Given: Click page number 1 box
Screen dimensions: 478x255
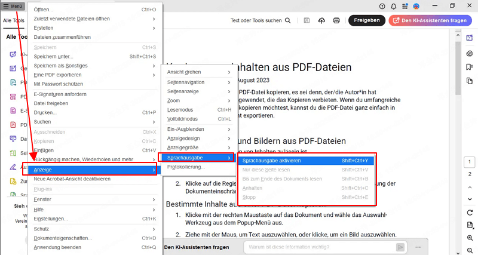Looking at the screenshot, I should pos(470,162).
